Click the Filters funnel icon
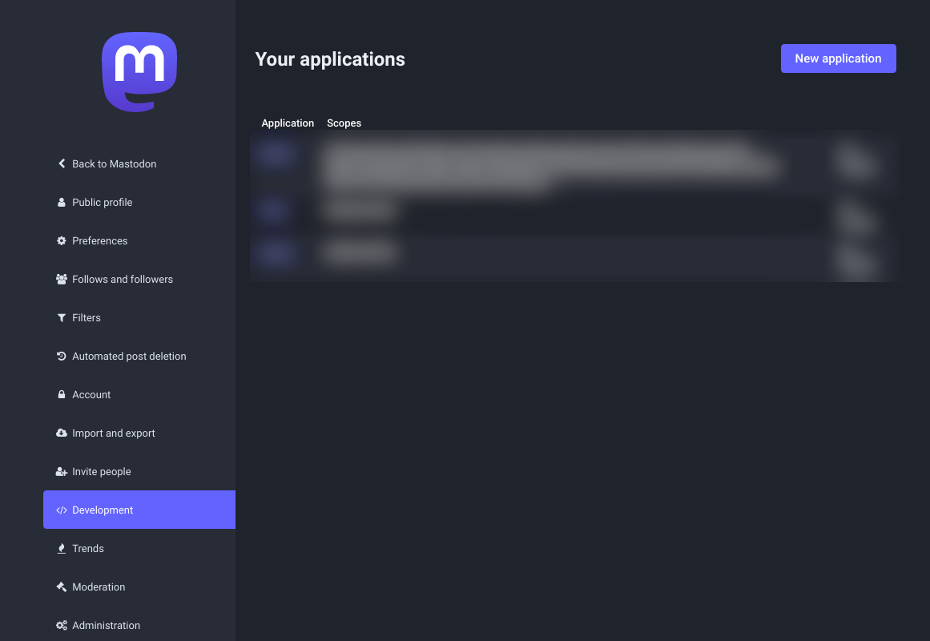This screenshot has height=641, width=930. coord(62,318)
